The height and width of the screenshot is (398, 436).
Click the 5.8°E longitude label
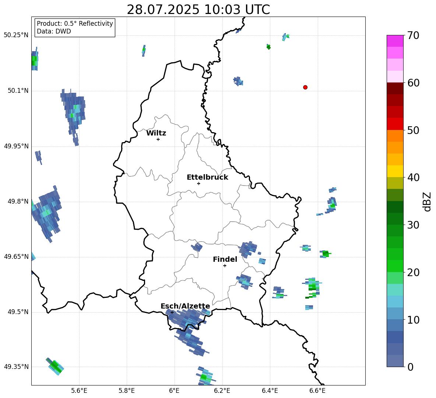point(127,391)
